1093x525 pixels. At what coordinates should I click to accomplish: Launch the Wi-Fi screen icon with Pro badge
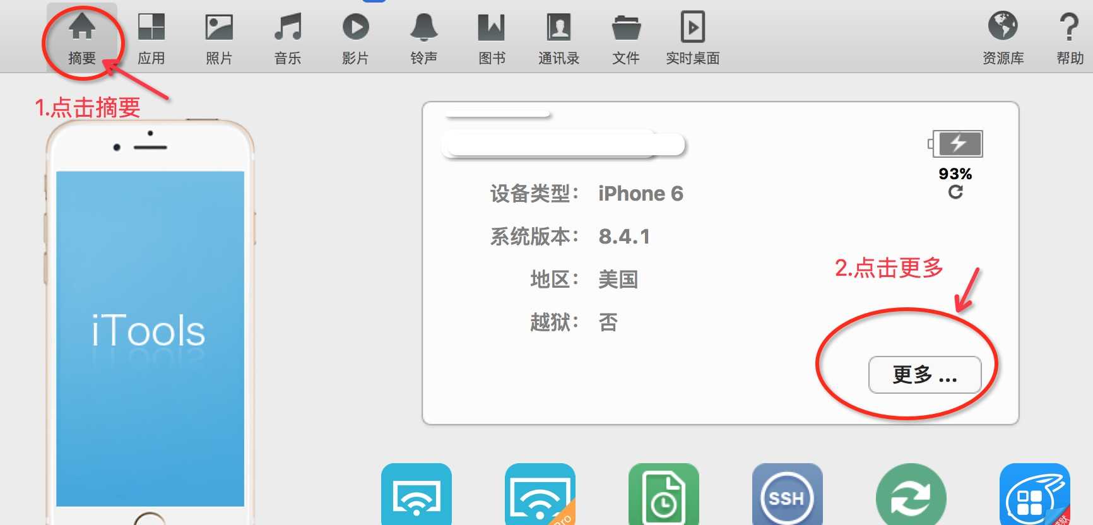540,494
